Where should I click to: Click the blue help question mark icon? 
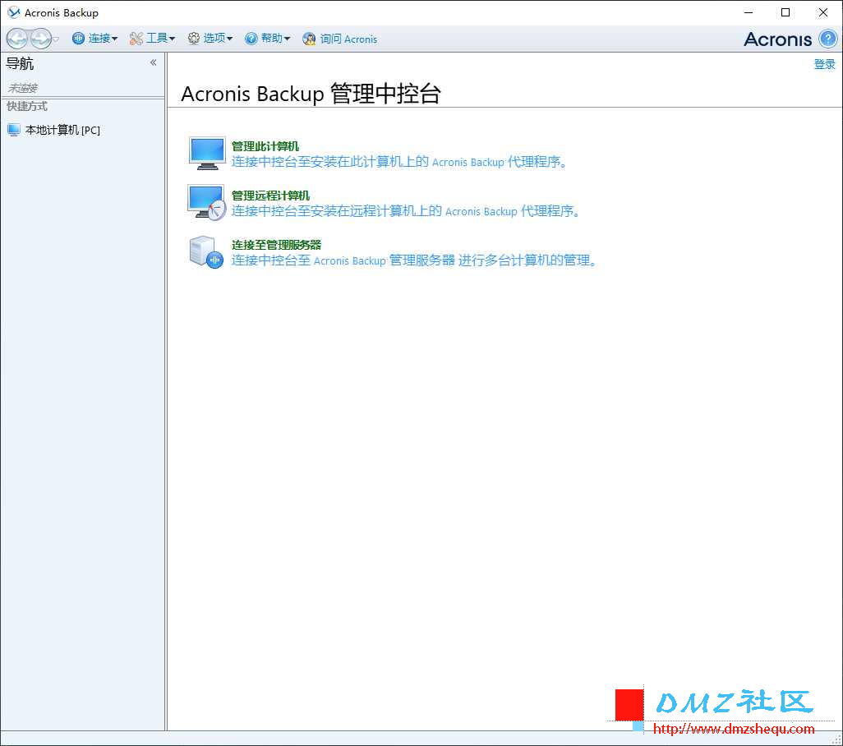827,39
